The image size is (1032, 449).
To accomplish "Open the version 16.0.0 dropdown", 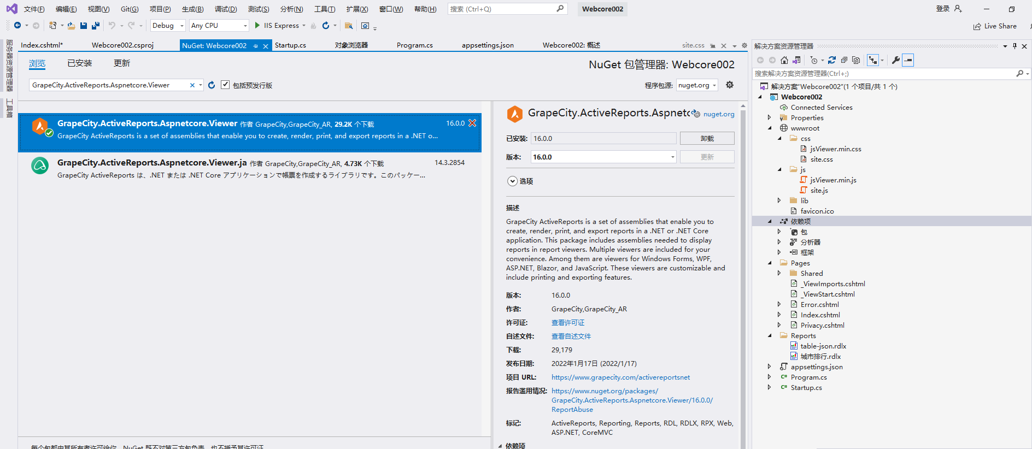I will (x=603, y=157).
